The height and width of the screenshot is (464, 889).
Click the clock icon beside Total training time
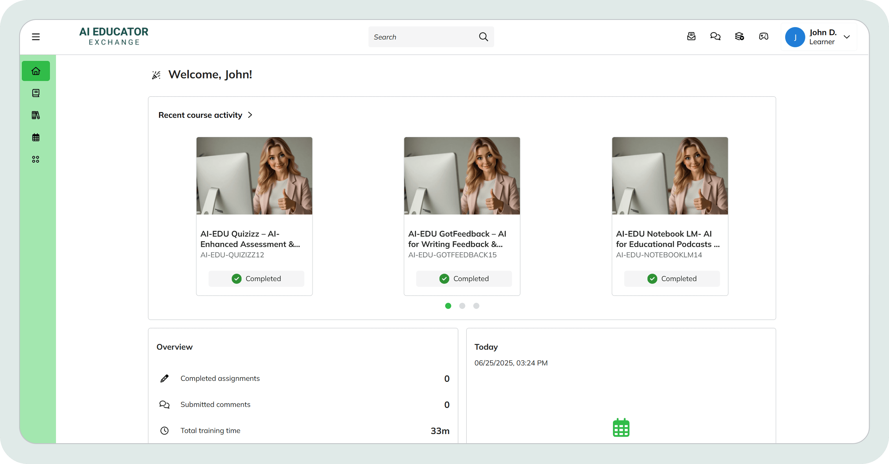pos(165,430)
